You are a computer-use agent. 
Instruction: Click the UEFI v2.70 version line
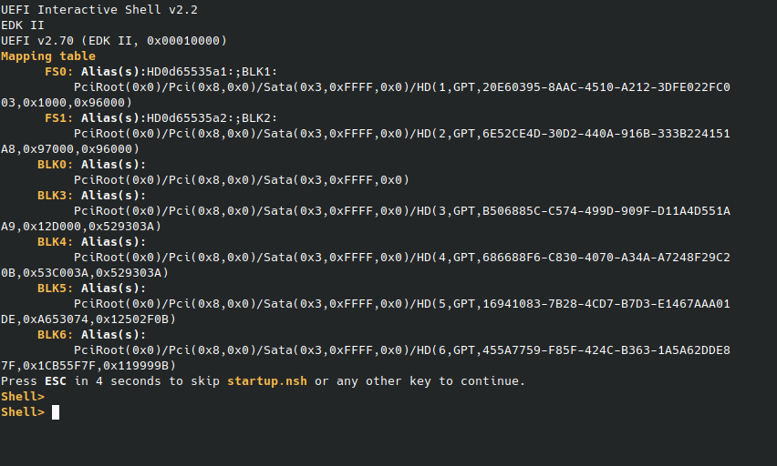pyautogui.click(x=114, y=40)
